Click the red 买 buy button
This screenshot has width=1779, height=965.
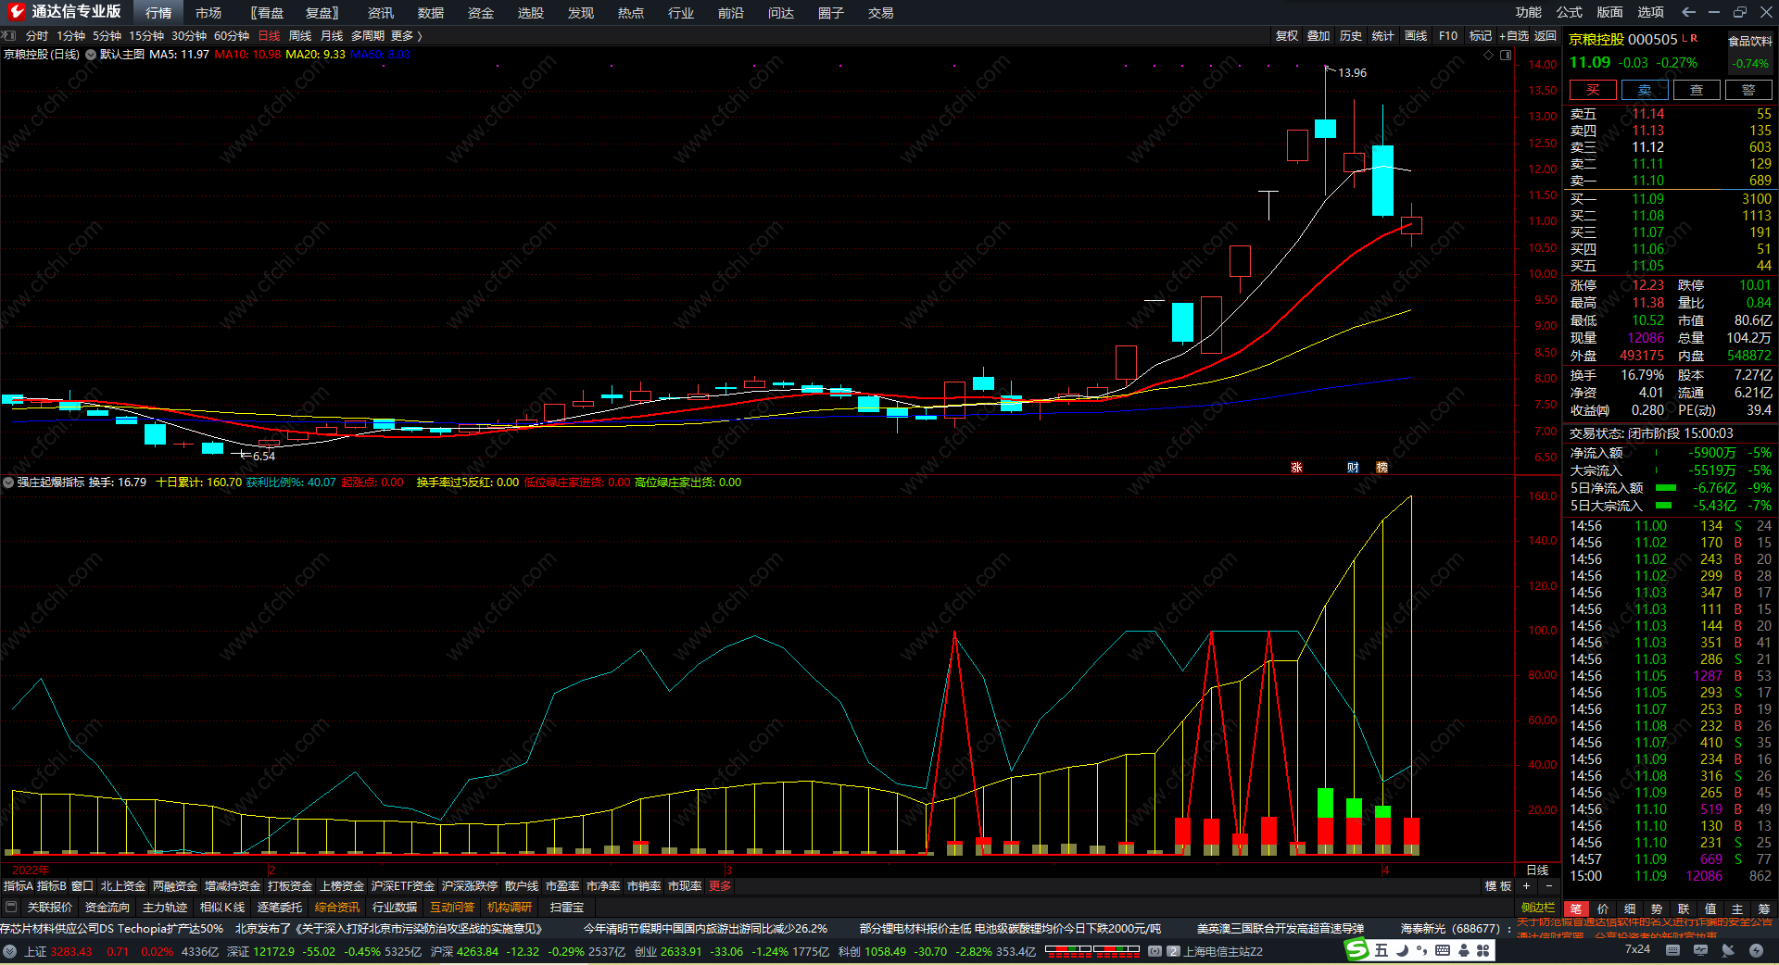[1593, 90]
